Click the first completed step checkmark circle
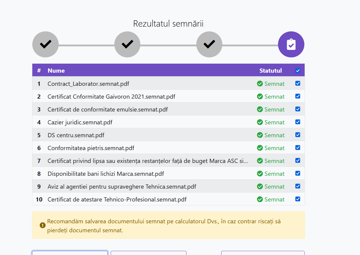This screenshot has height=255, width=360. 45,45
